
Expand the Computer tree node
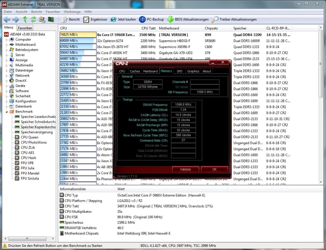click(x=7, y=40)
